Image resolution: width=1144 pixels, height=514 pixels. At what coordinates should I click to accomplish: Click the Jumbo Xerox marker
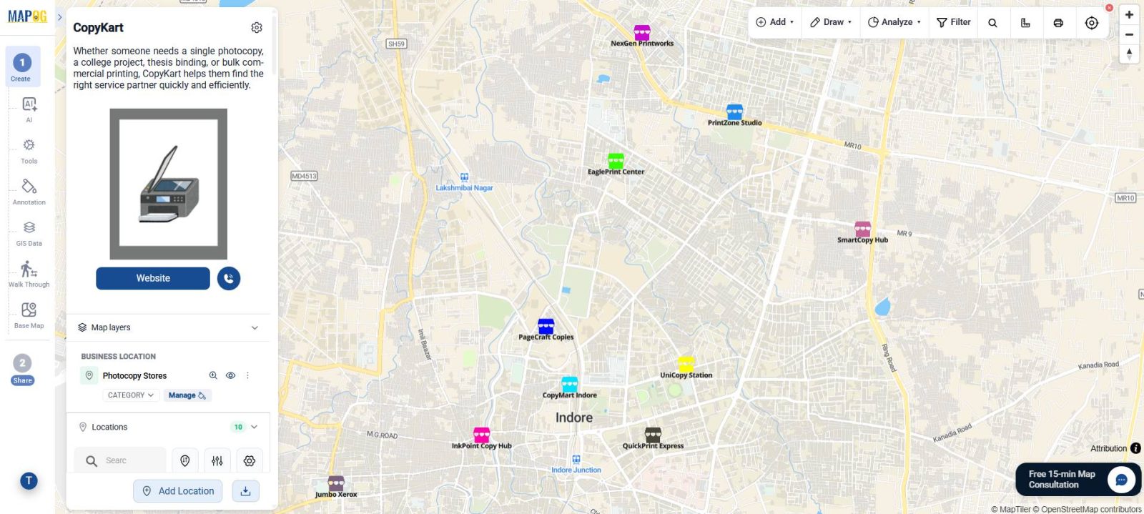point(336,484)
